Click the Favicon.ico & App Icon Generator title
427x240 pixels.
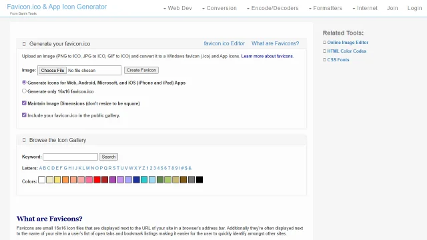tap(57, 7)
